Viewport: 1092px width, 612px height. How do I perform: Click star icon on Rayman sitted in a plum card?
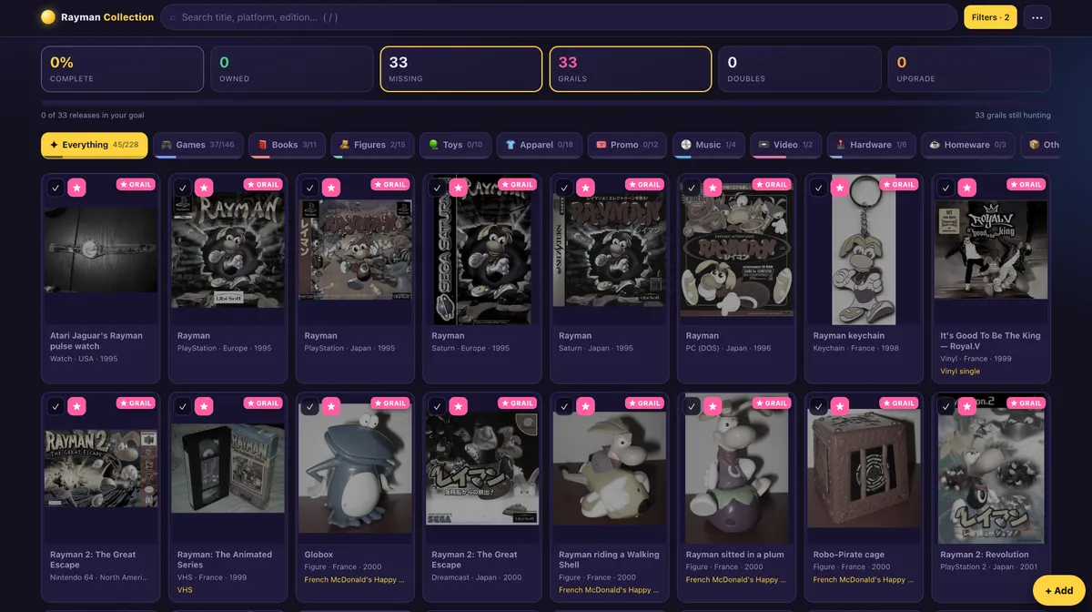pyautogui.click(x=713, y=406)
